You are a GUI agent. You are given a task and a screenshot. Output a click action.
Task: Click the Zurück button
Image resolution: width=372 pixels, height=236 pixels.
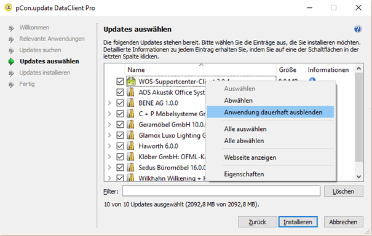coord(258,222)
